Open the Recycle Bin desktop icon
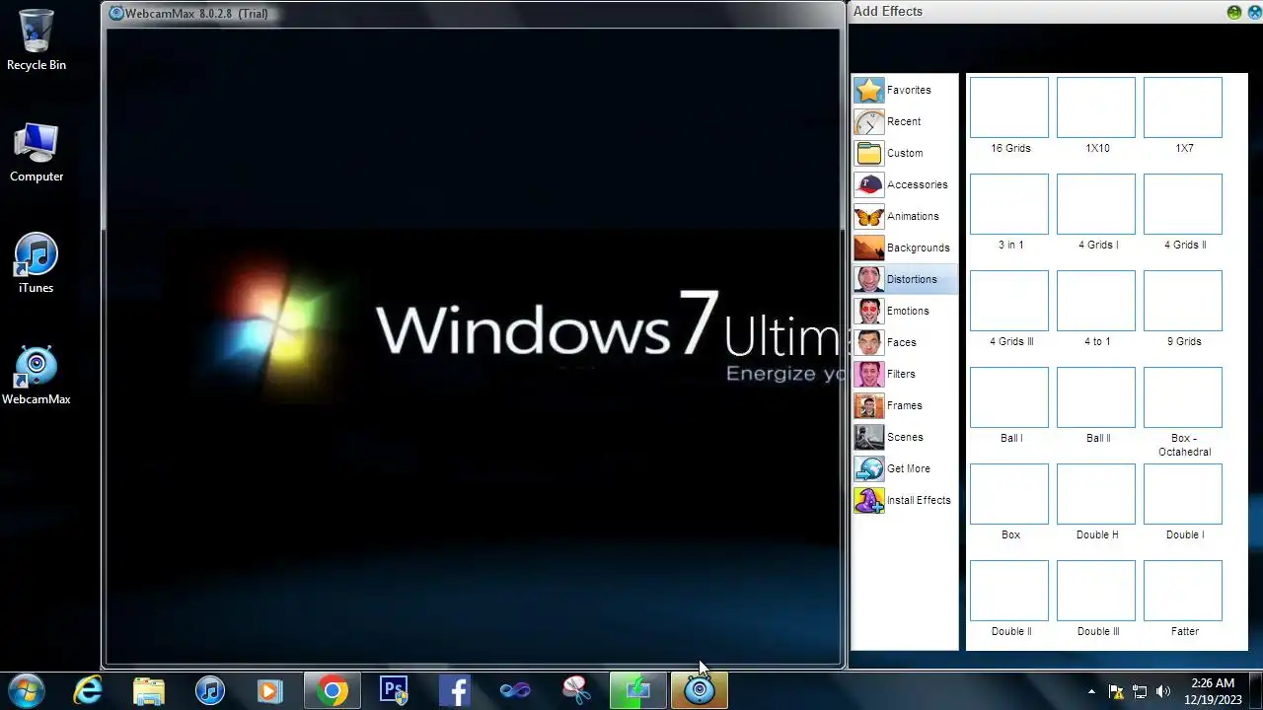Screen dimensions: 1263x710 click(x=37, y=39)
